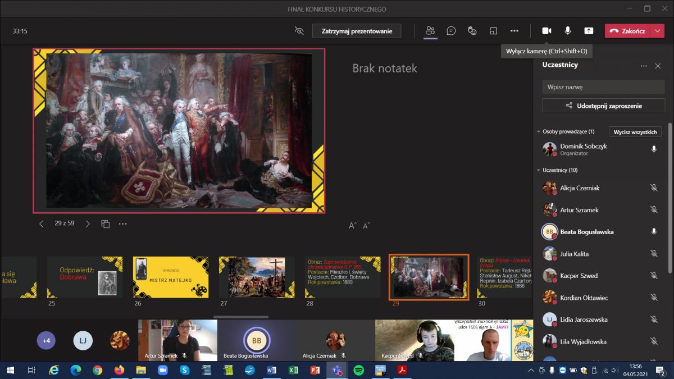This screenshot has height=379, width=674.
Task: Open more options in Uczestnicy panel
Action: 644,66
